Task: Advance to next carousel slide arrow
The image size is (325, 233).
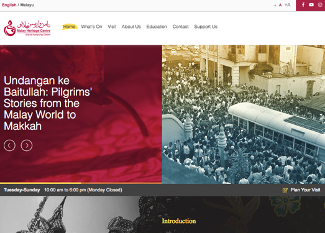Action: coord(27,145)
